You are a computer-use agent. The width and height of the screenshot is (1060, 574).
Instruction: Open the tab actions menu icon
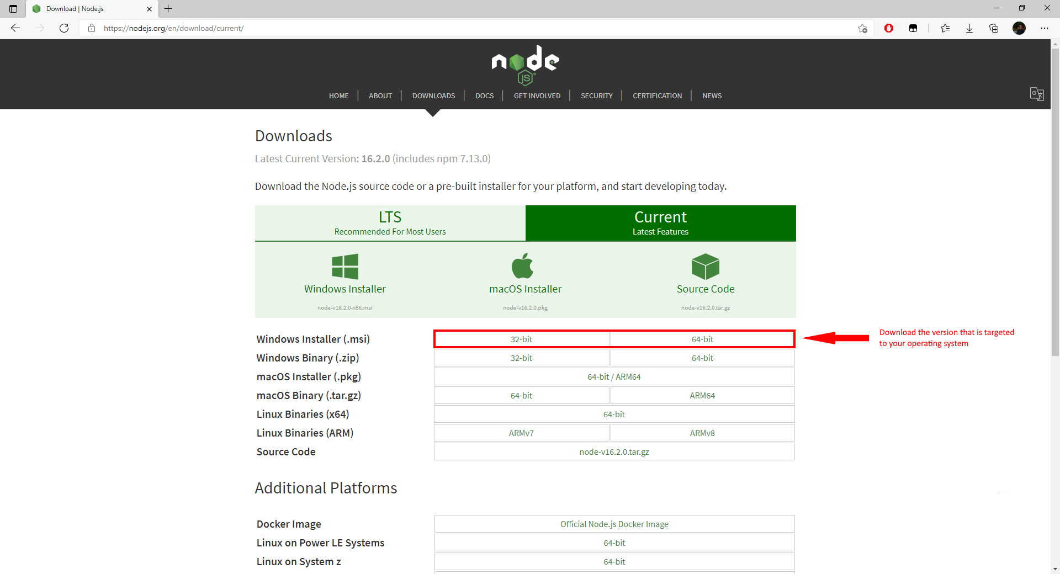(13, 9)
